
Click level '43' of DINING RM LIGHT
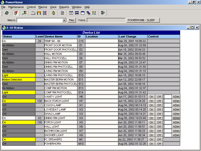(40, 118)
